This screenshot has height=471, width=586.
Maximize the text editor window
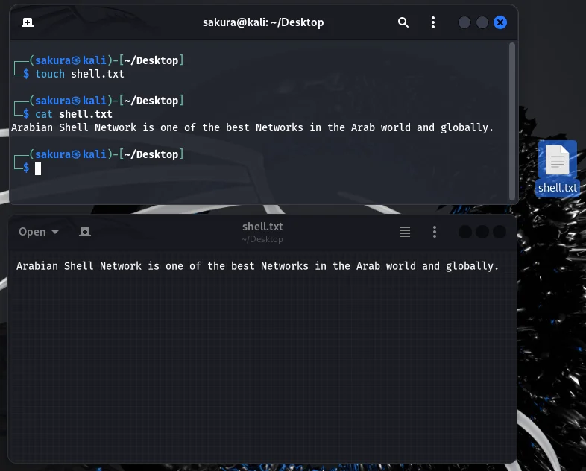(x=482, y=232)
